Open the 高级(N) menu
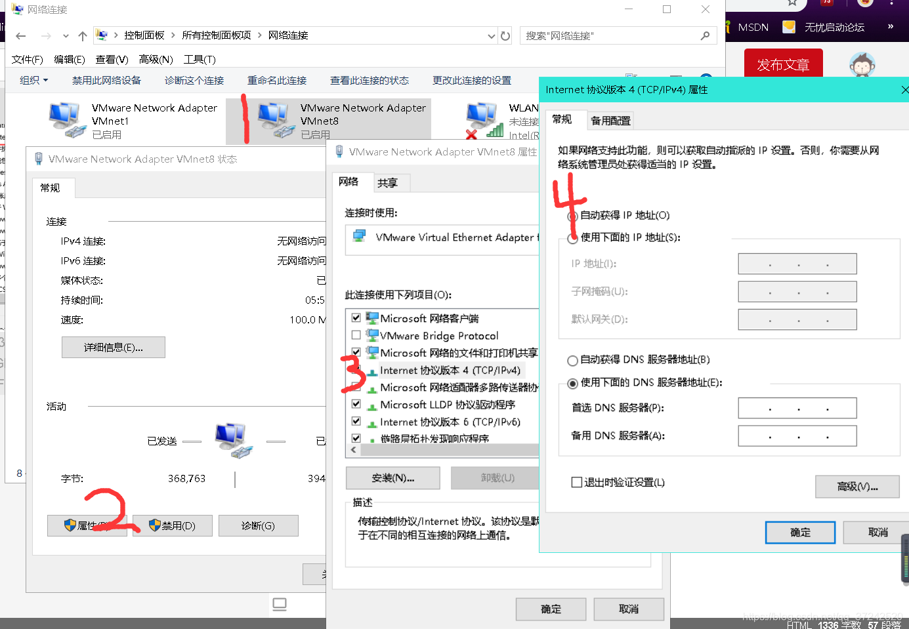The height and width of the screenshot is (629, 909). point(156,60)
